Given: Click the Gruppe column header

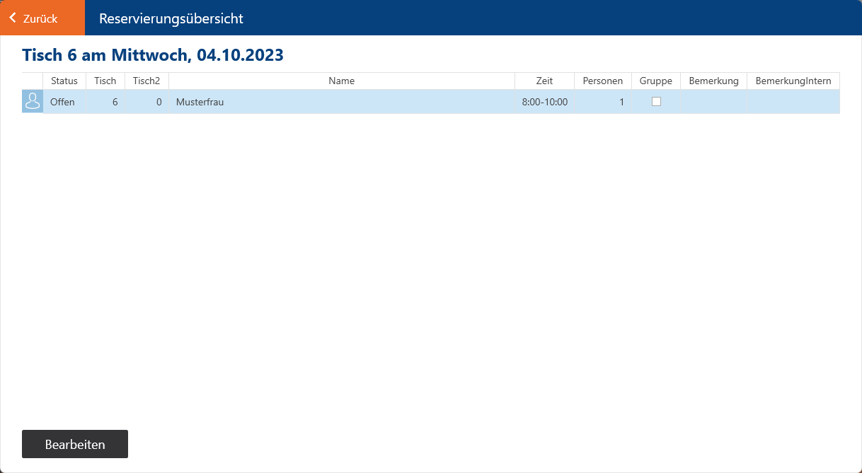Looking at the screenshot, I should click(655, 81).
